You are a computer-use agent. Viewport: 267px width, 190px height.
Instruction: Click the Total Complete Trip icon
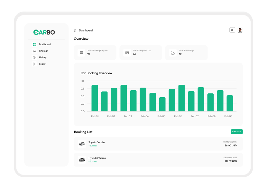point(127,53)
